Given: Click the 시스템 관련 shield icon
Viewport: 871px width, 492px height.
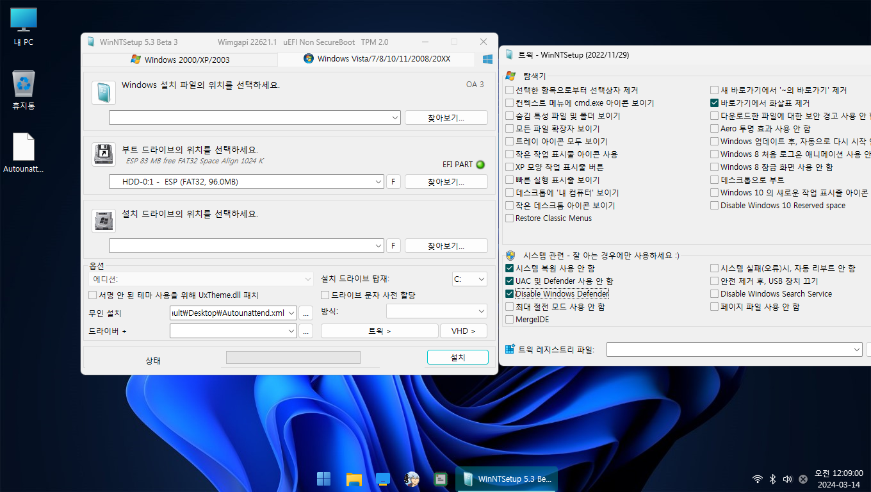Looking at the screenshot, I should (x=510, y=255).
